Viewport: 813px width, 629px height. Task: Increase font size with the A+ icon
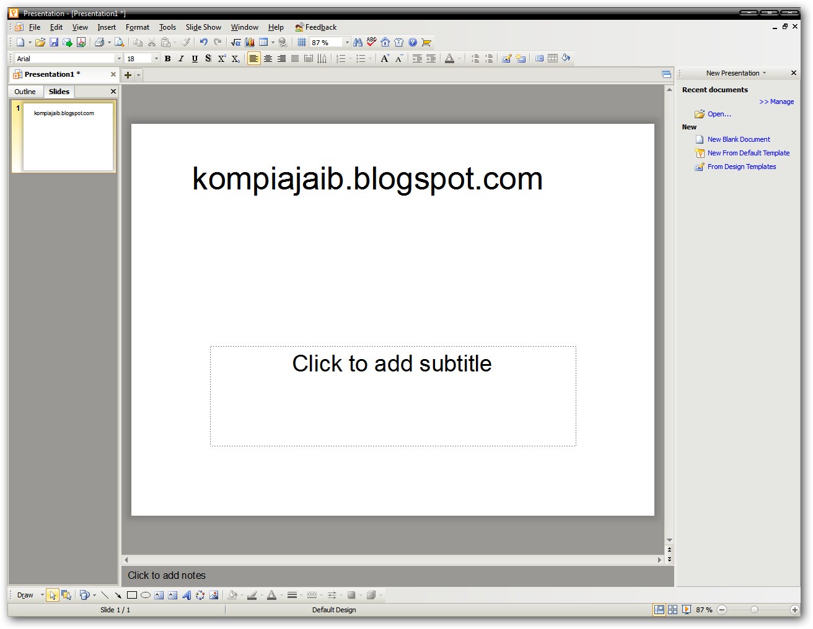tap(385, 58)
